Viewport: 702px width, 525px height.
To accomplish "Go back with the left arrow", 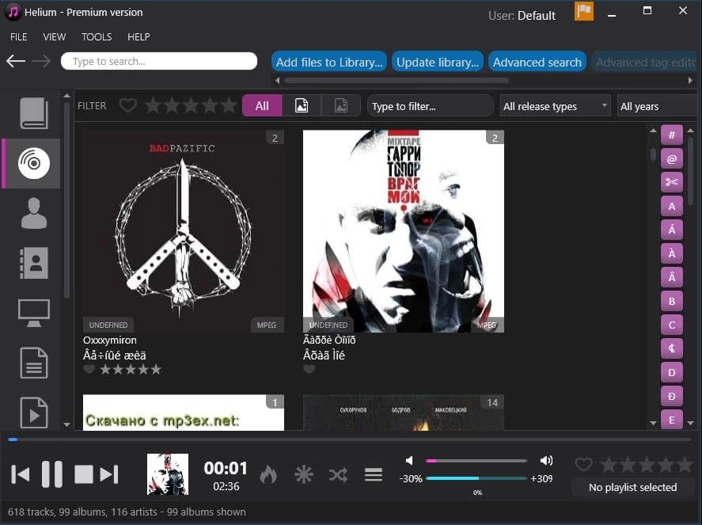I will tap(16, 61).
